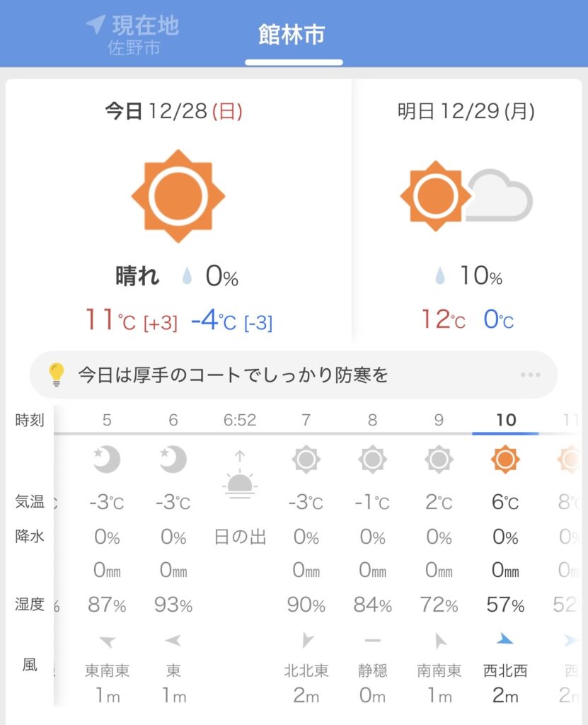588x725 pixels.
Task: Click the blue wind arrow for 西北西
Action: [x=505, y=641]
